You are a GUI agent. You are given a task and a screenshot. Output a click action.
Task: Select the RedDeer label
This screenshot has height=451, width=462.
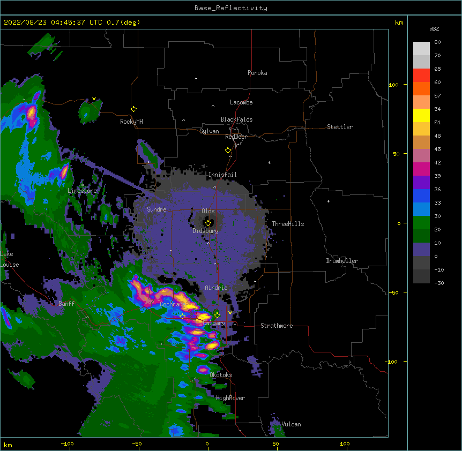pos(236,137)
